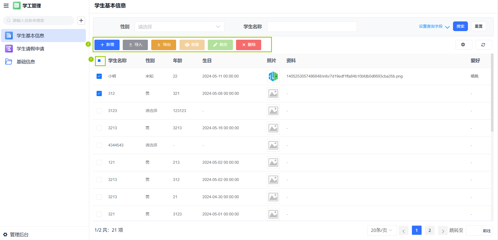Image resolution: width=498 pixels, height=240 pixels.
Task: Expand 设置查询字段 dropdown
Action: 434,26
